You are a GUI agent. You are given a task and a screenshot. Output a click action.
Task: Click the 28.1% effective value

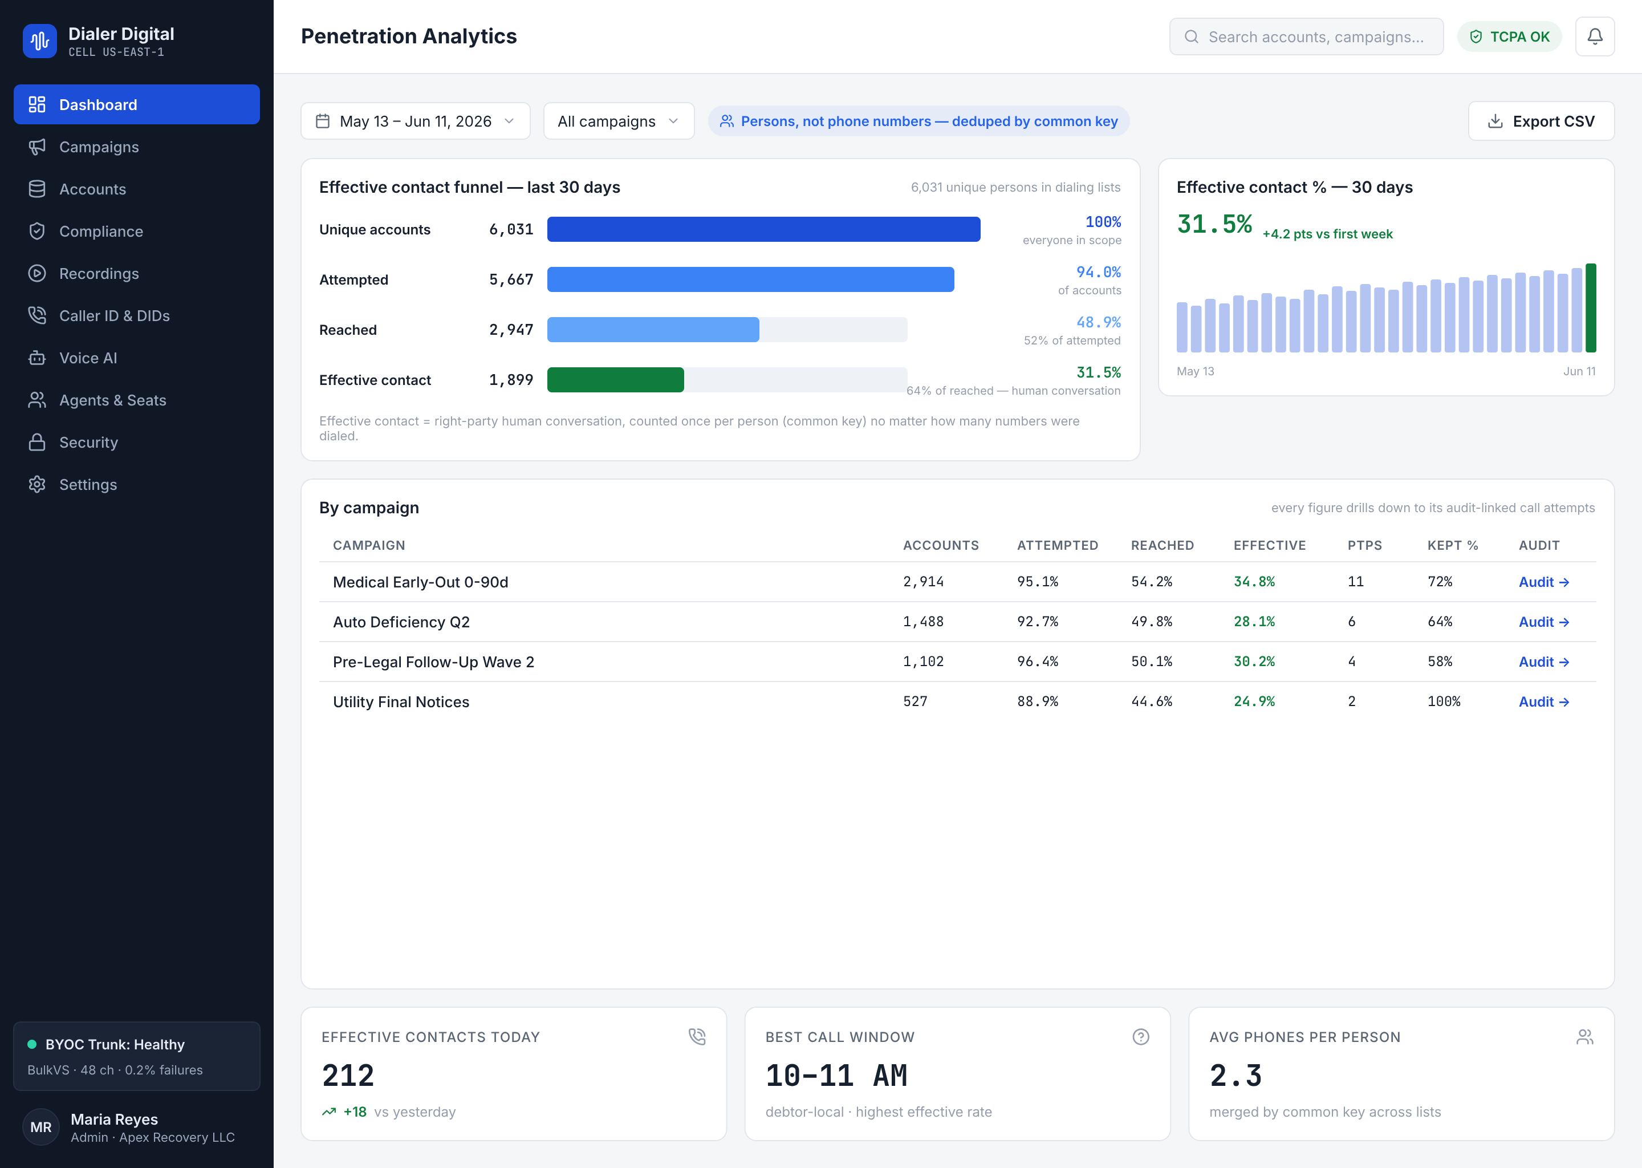pyautogui.click(x=1254, y=622)
